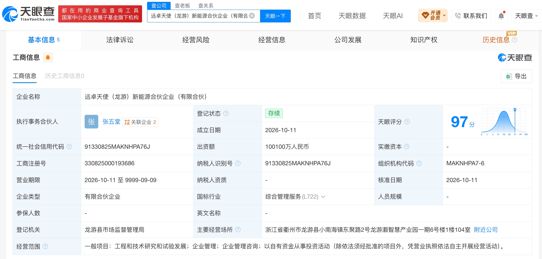Switch to the 查老板 search tab
The height and width of the screenshot is (259, 542).
pyautogui.click(x=182, y=6)
